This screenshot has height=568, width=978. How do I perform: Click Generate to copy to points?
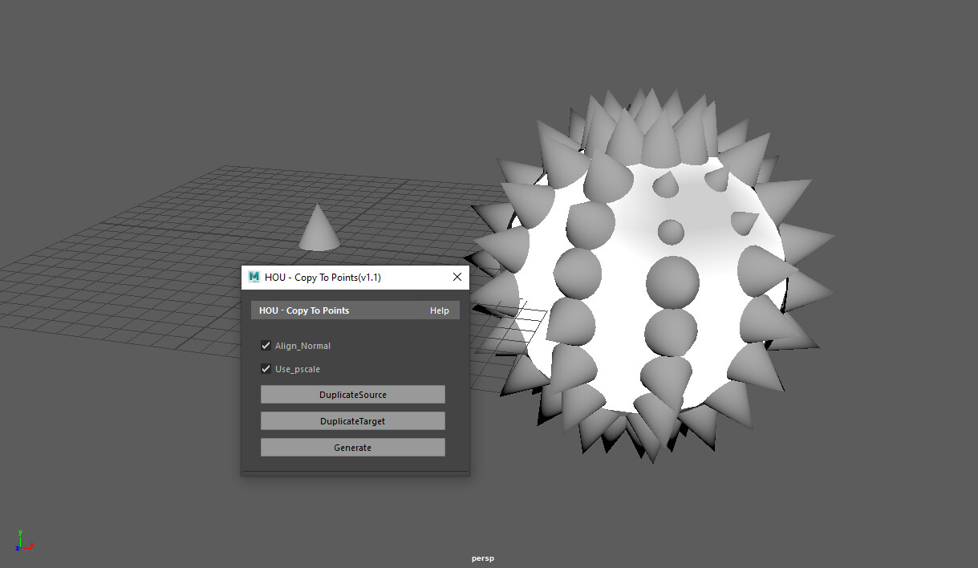coord(352,447)
